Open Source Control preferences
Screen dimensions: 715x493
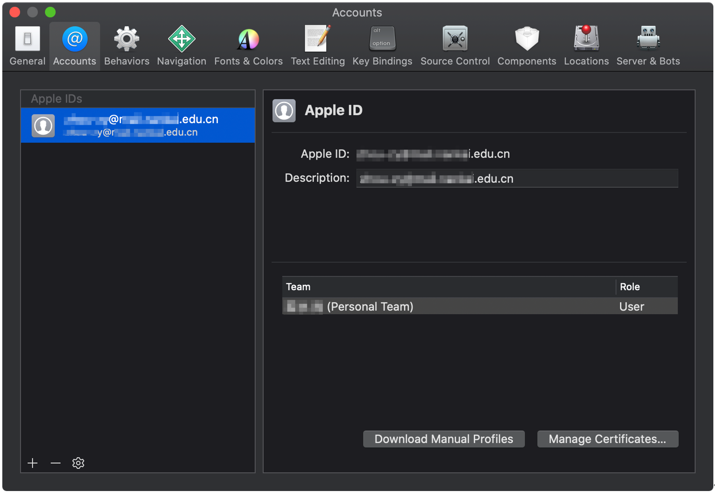455,46
